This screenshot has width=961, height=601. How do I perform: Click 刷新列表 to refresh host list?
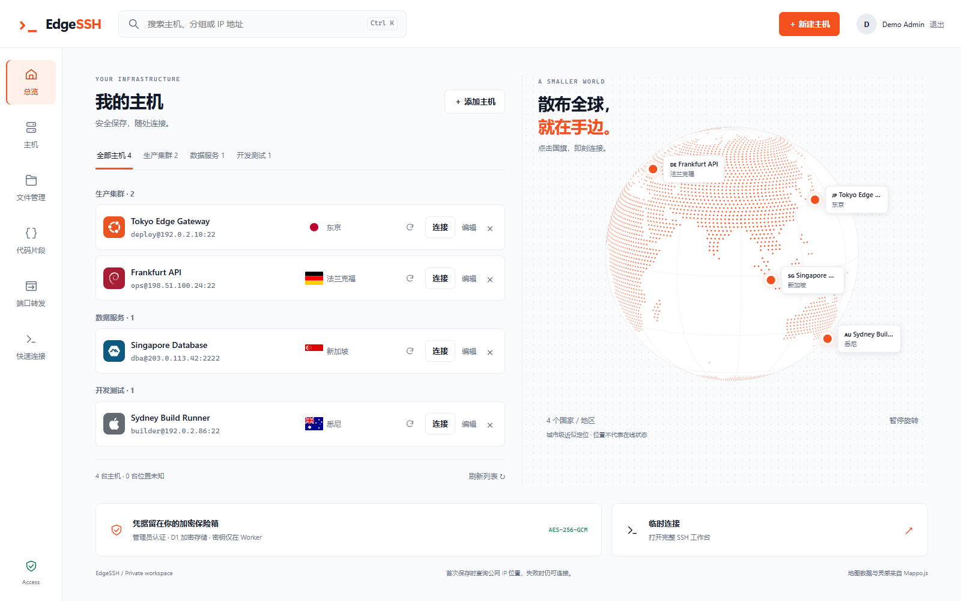click(x=487, y=477)
